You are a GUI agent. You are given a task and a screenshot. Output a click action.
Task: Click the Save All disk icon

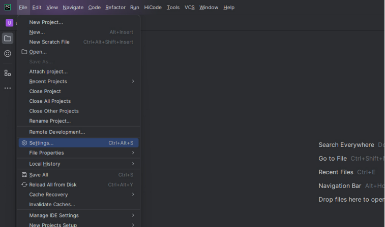(x=24, y=175)
